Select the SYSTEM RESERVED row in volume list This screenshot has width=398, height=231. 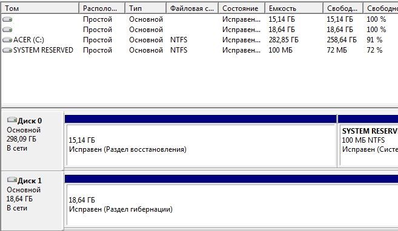pos(199,50)
